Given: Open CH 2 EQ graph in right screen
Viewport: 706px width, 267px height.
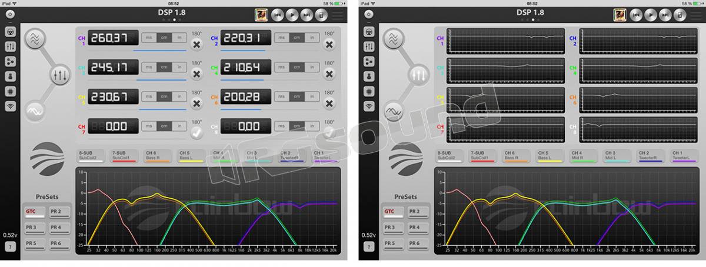Looking at the screenshot, I should pos(639,41).
